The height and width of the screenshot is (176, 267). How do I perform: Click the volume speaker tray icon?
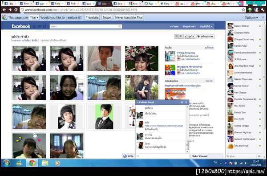click(x=246, y=163)
